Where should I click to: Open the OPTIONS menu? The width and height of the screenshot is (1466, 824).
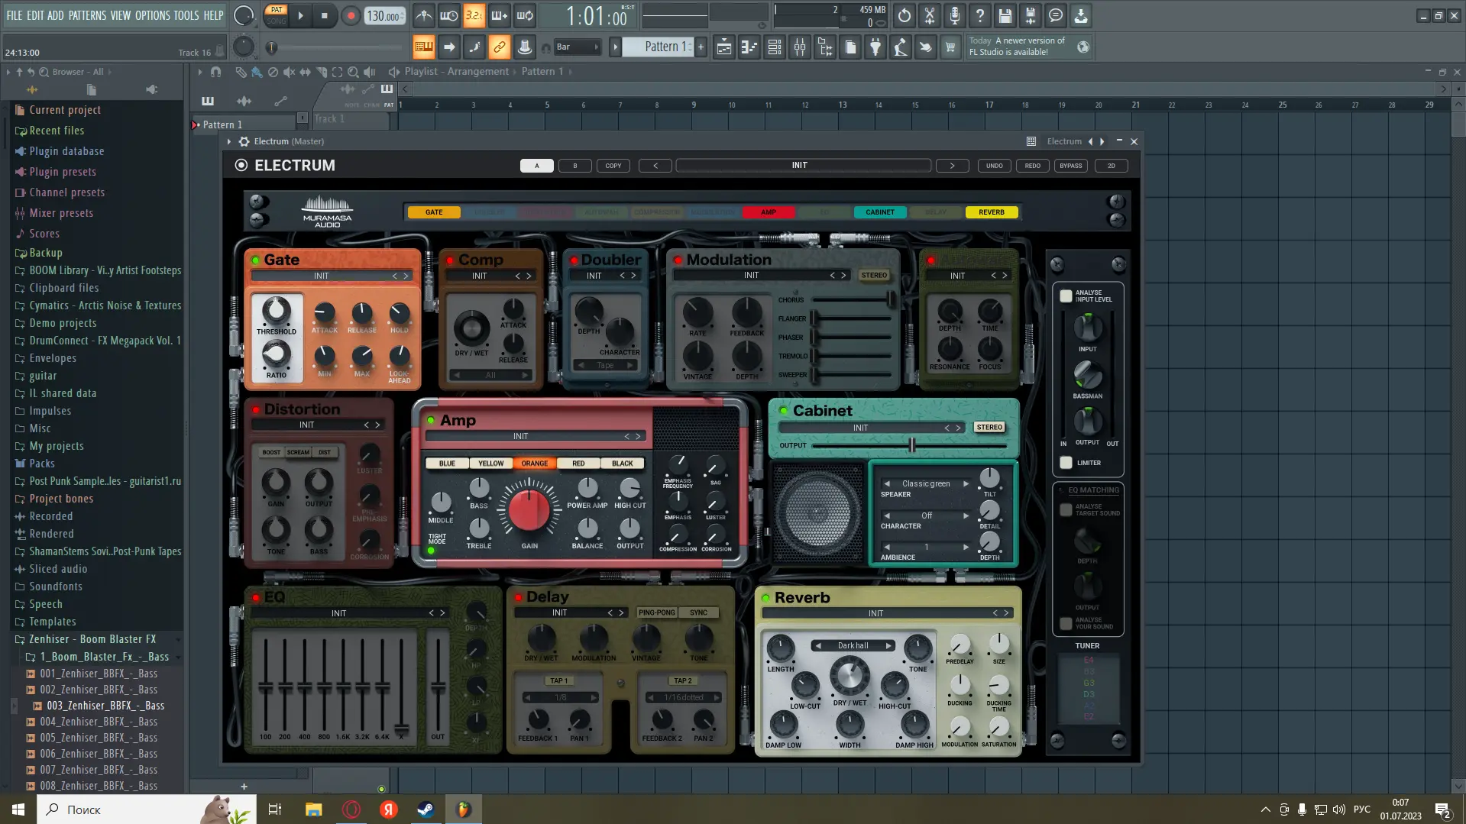[153, 15]
